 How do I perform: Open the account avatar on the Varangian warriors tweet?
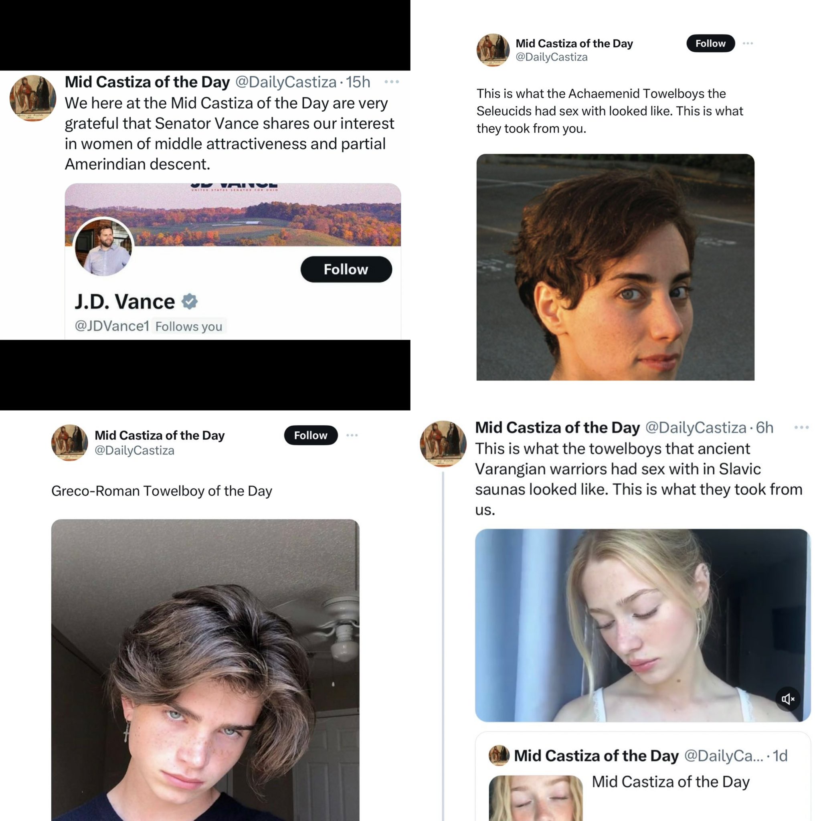click(443, 443)
